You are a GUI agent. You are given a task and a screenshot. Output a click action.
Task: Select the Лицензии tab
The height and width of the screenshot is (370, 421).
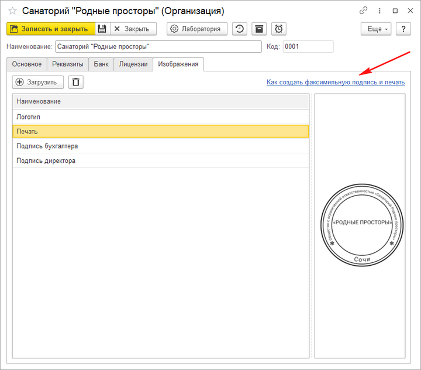click(133, 64)
